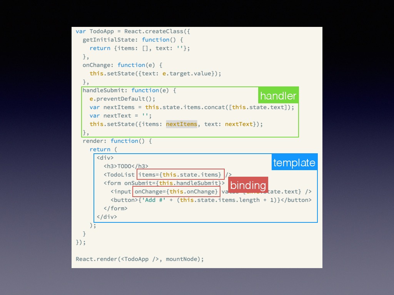
Task: Click the closing "</div>" tag
Action: tap(107, 217)
